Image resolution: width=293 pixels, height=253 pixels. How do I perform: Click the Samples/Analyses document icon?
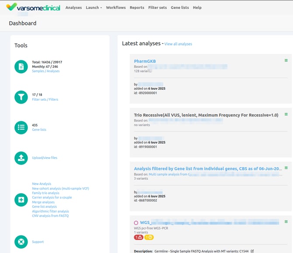click(21, 67)
